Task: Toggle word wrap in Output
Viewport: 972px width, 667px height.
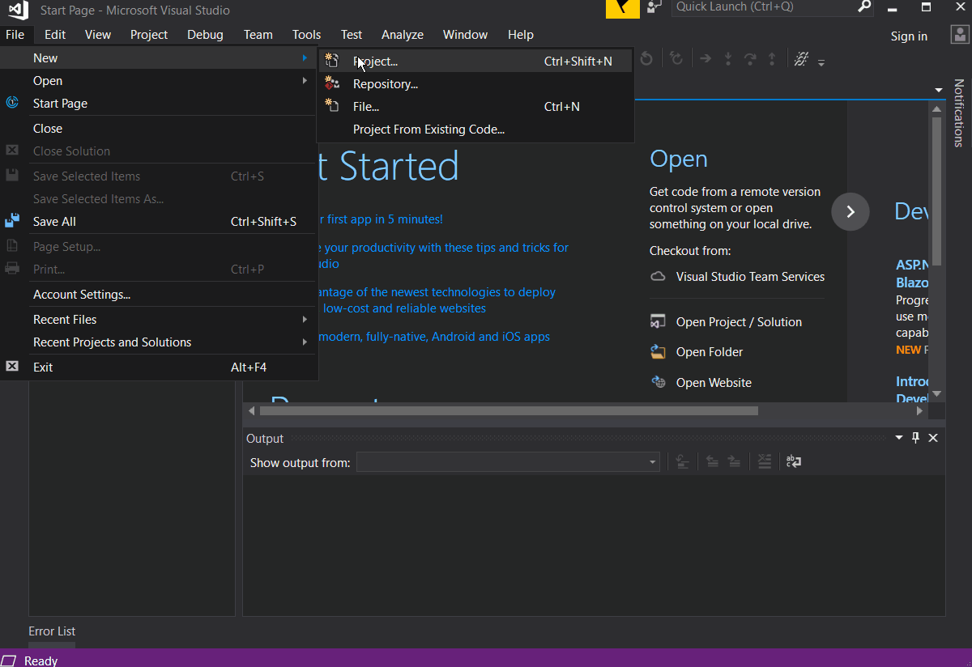Action: coord(794,461)
